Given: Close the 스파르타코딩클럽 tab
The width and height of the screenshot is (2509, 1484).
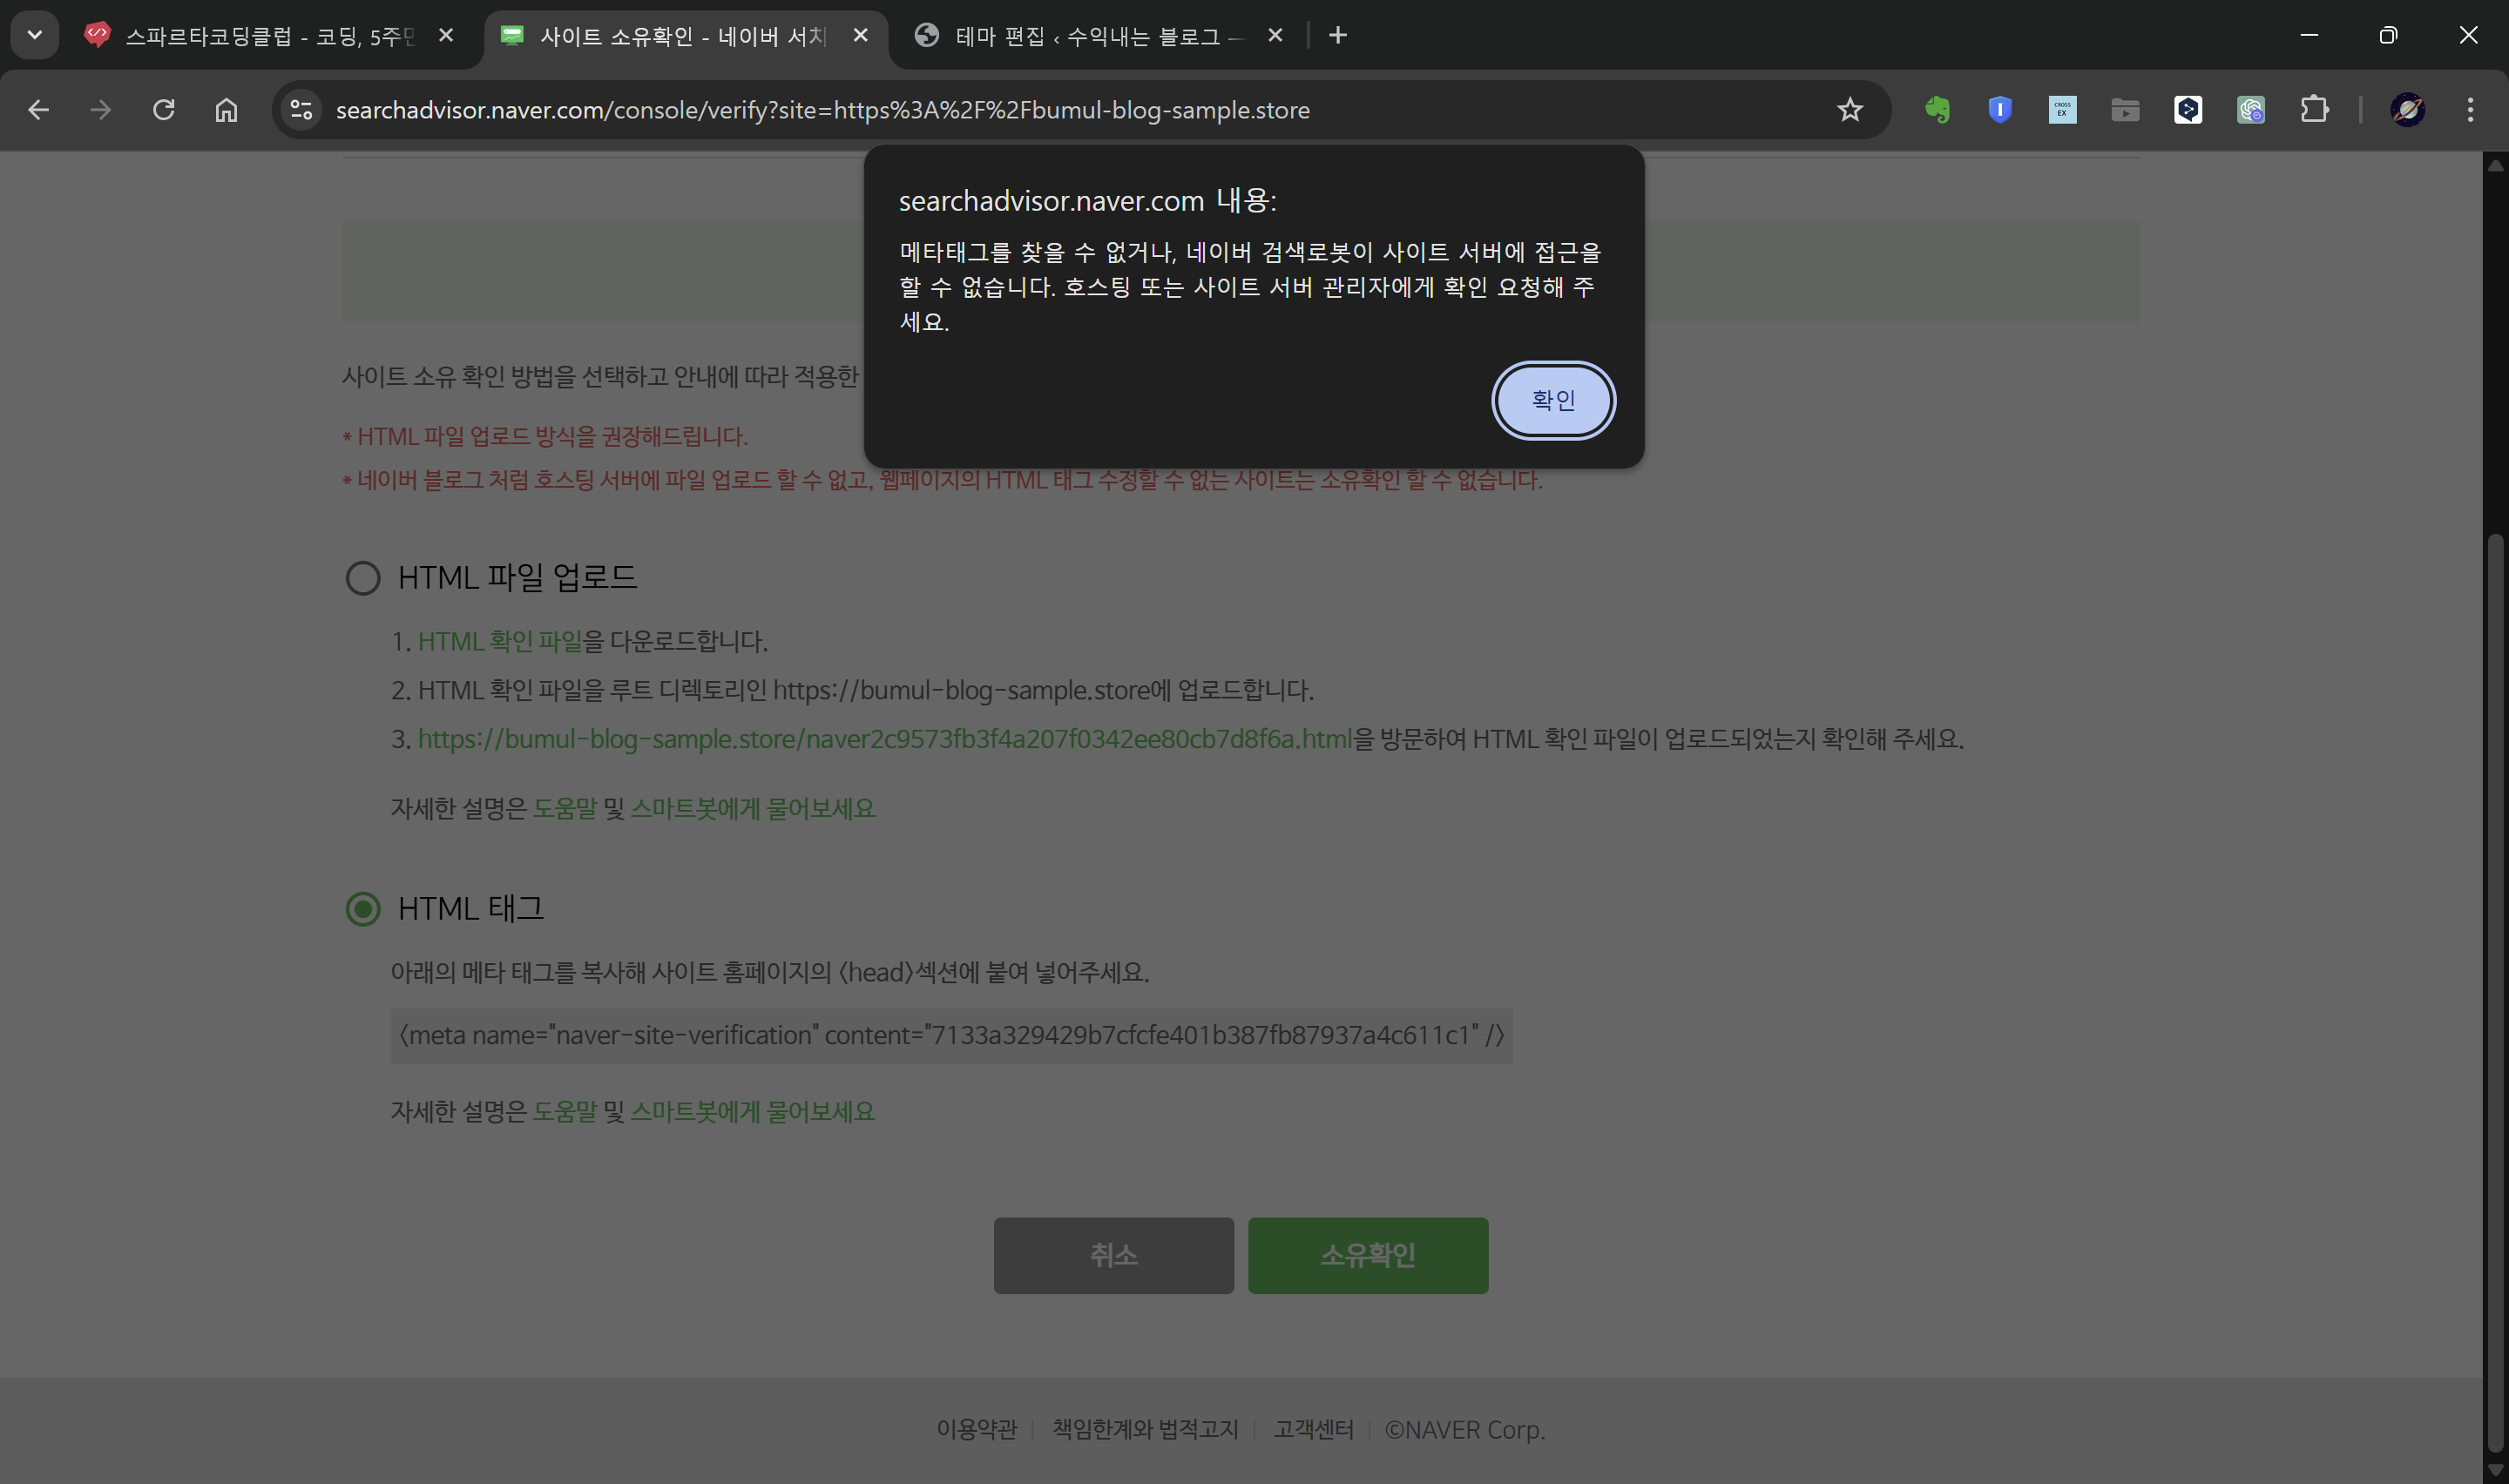Looking at the screenshot, I should (446, 35).
